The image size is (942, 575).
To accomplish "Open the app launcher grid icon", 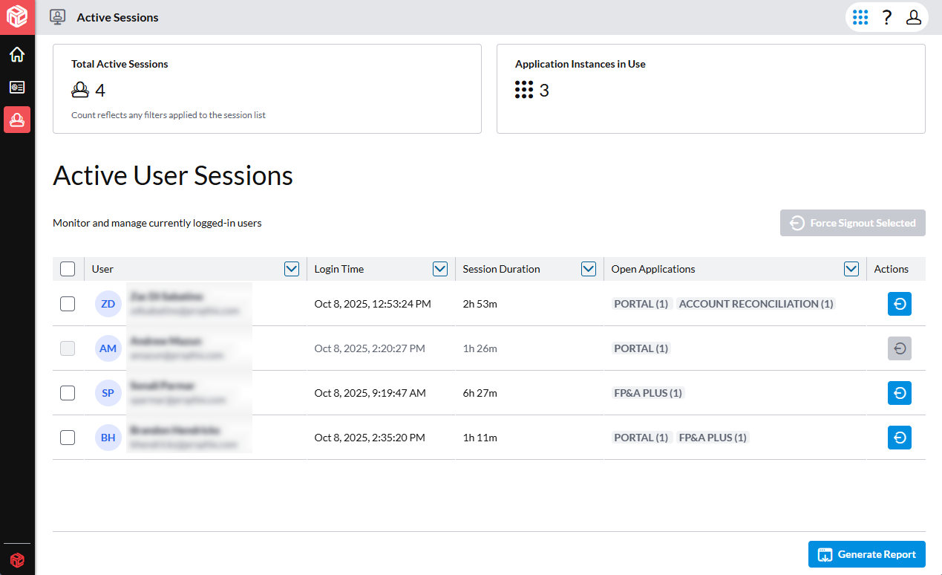I will click(860, 17).
